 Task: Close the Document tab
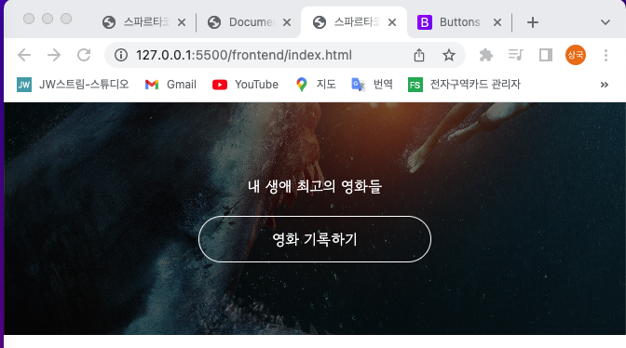tap(287, 22)
